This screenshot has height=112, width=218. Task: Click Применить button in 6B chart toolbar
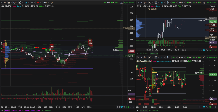coord(129,3)
